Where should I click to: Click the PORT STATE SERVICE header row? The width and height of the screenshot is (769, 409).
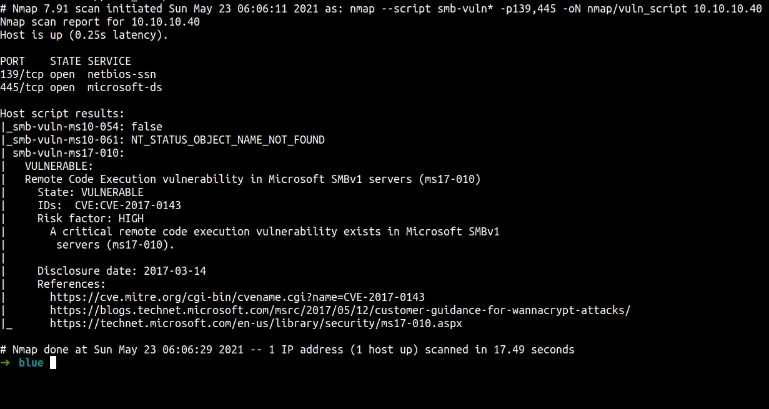[66, 61]
